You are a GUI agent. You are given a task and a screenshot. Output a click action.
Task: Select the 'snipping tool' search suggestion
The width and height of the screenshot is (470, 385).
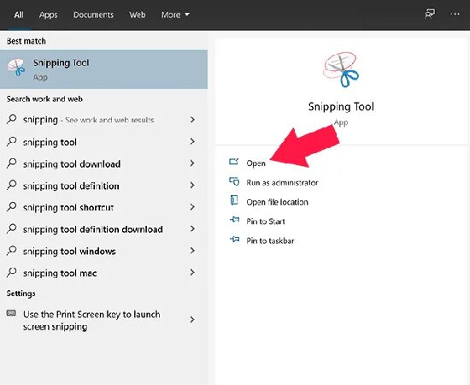pos(103,142)
